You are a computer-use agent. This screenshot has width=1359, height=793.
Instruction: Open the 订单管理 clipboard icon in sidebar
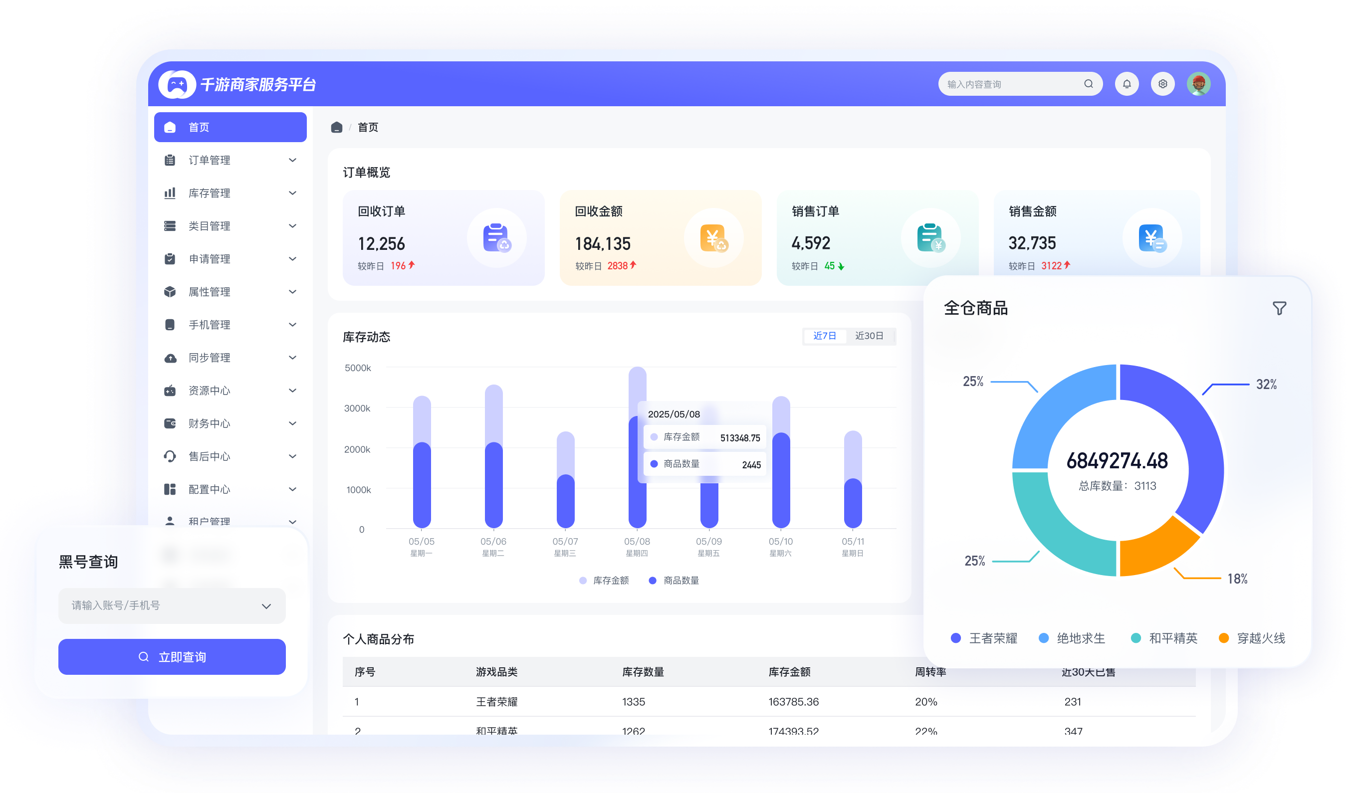point(170,160)
